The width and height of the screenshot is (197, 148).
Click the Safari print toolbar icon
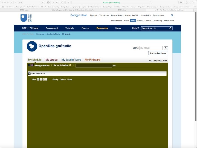(x=48, y=2)
